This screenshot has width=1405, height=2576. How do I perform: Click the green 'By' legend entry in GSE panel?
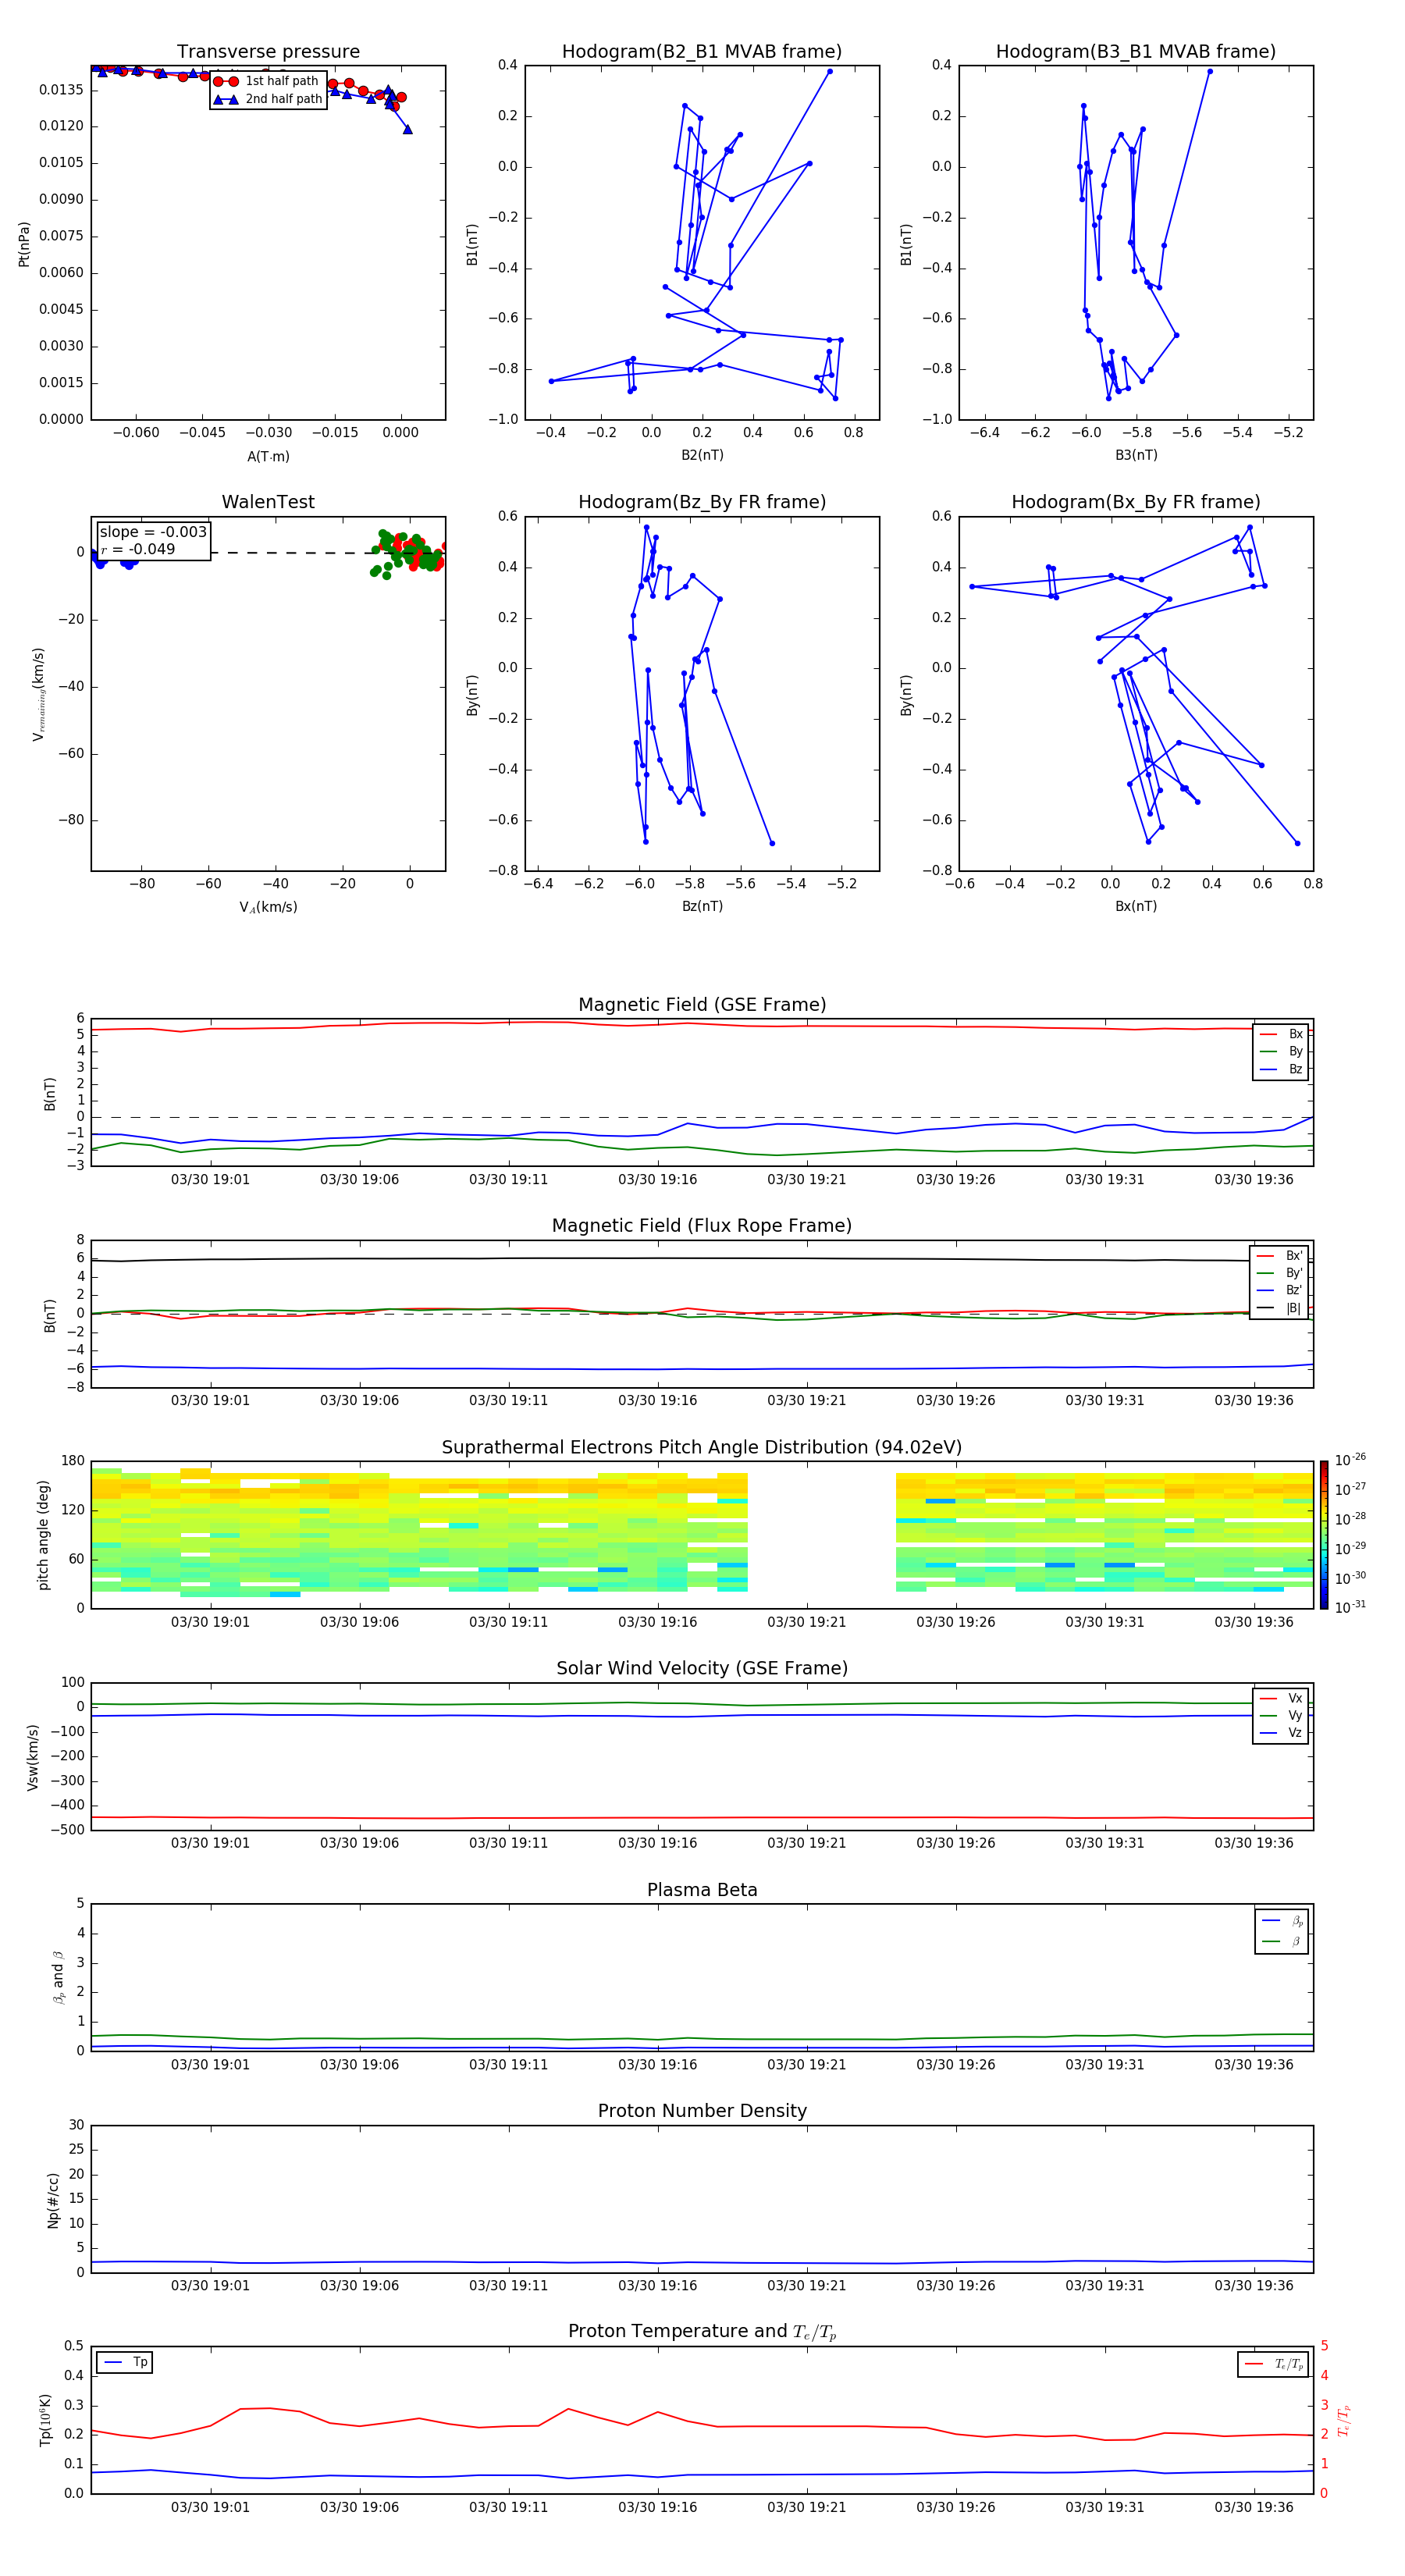[x=1281, y=1052]
